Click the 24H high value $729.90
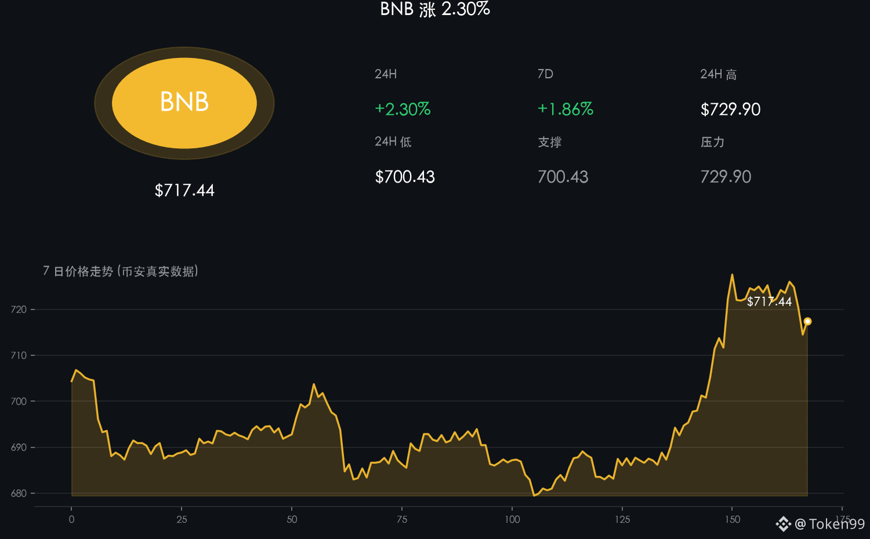Screen dimensions: 870x539 click(x=730, y=109)
